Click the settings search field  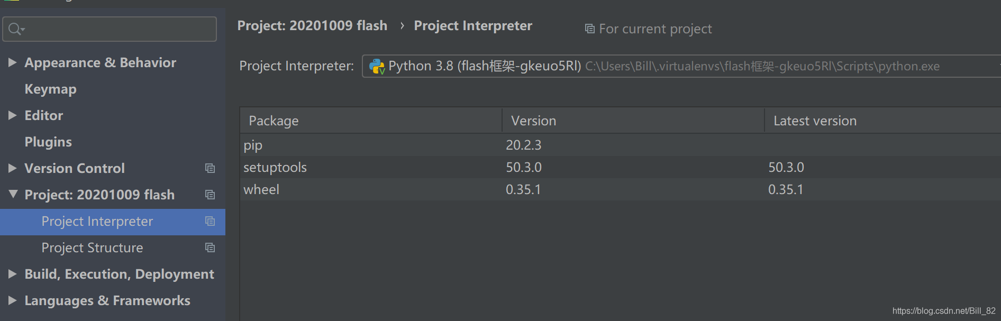110,29
